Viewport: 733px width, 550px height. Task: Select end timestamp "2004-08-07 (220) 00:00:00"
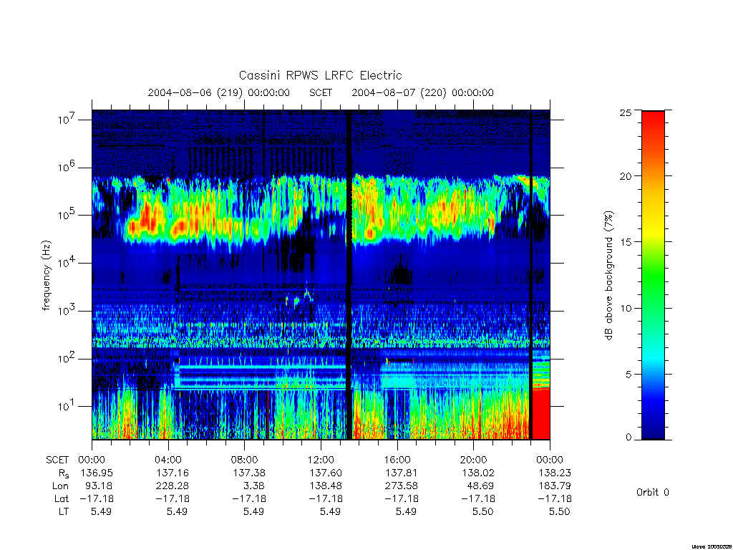[422, 92]
